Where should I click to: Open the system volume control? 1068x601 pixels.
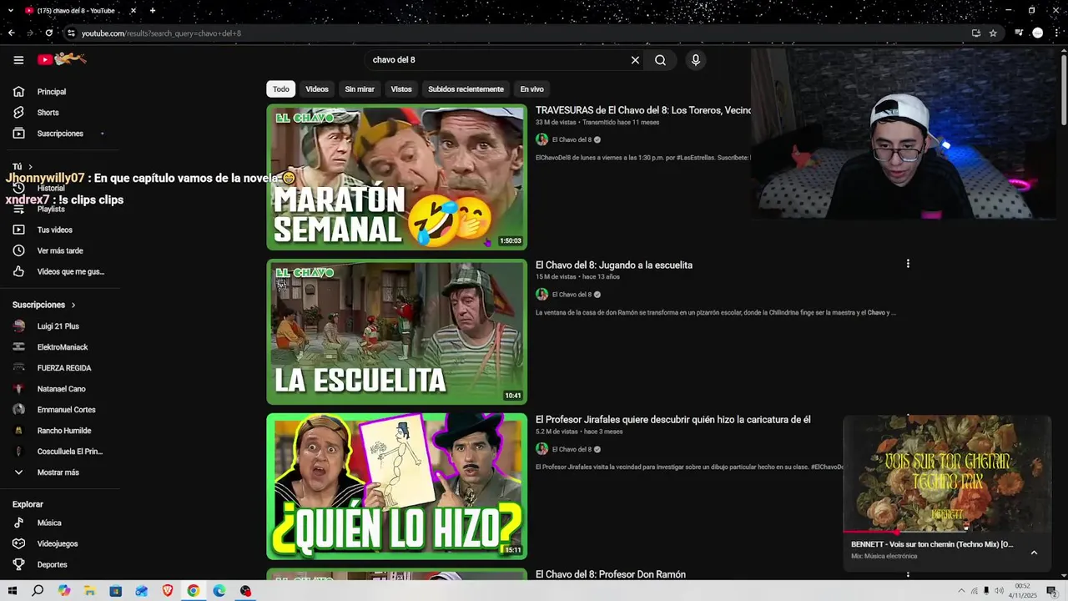pos(999,591)
